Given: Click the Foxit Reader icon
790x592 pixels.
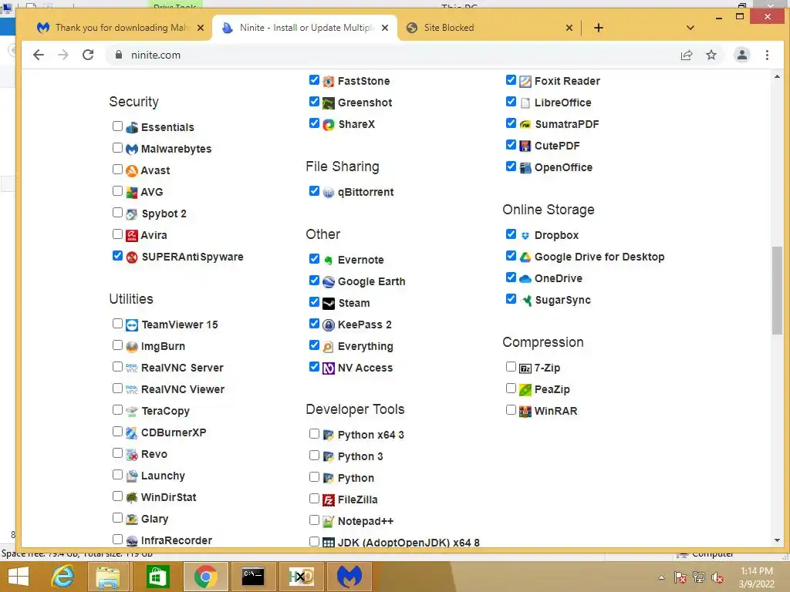Looking at the screenshot, I should click(x=525, y=82).
